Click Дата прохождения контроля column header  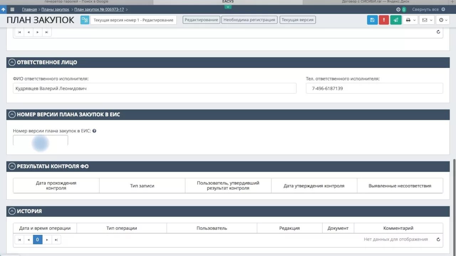(56, 186)
